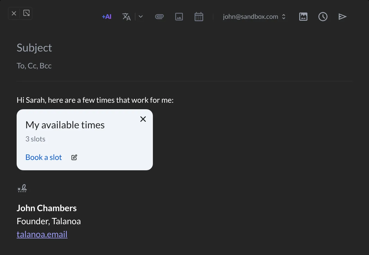Click the "My available times" heading
This screenshot has height=255, width=369.
[65, 125]
